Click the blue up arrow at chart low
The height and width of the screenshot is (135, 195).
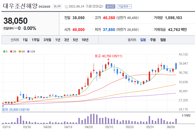click(3, 106)
